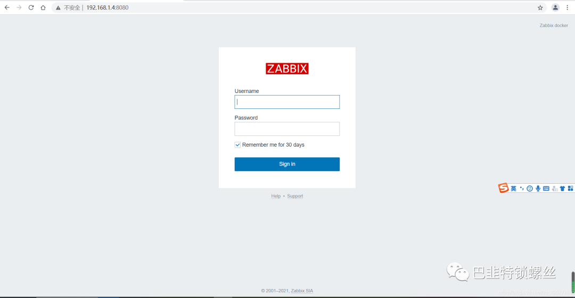This screenshot has height=298, width=575.
Task: Click the Sign in button
Action: click(287, 164)
